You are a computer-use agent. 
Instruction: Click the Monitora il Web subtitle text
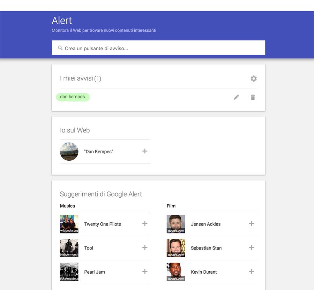point(104,30)
